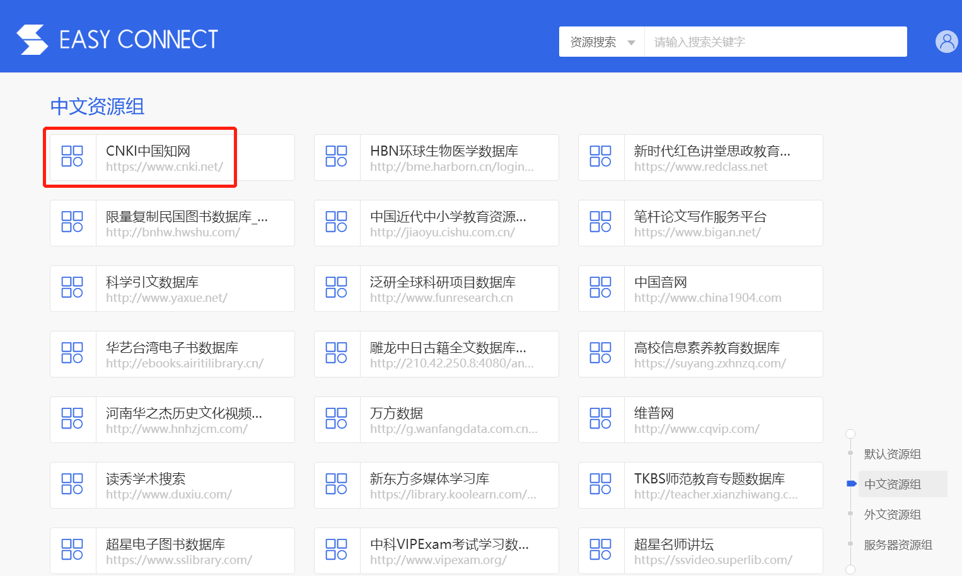This screenshot has width=962, height=576.
Task: Open 华艺台湾电子书数据库 resource
Action: (x=171, y=348)
